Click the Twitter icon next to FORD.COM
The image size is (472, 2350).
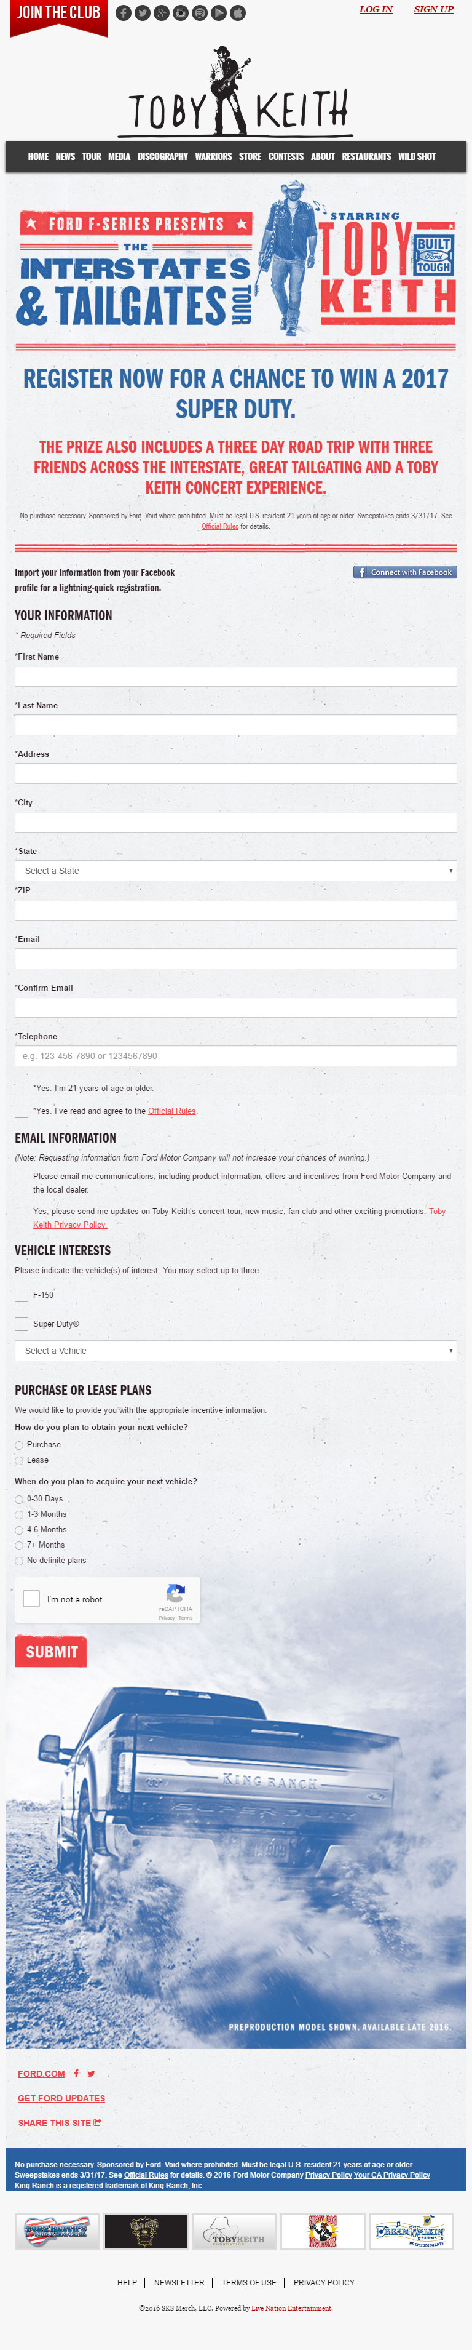point(91,2074)
